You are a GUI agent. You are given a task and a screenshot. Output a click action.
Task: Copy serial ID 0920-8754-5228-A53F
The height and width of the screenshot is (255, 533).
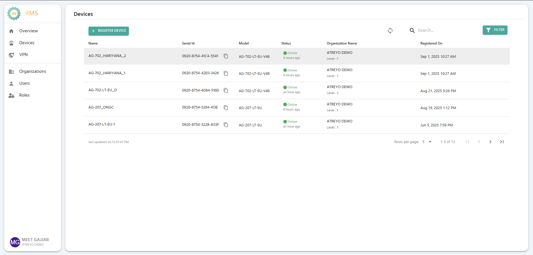pos(226,125)
